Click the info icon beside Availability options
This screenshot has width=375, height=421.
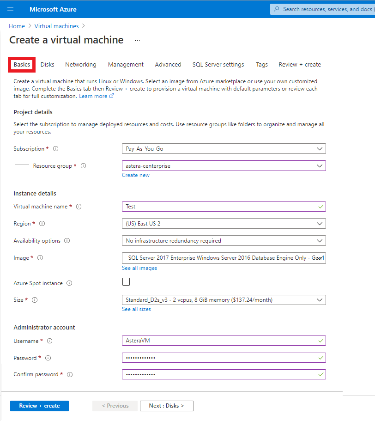(x=67, y=241)
